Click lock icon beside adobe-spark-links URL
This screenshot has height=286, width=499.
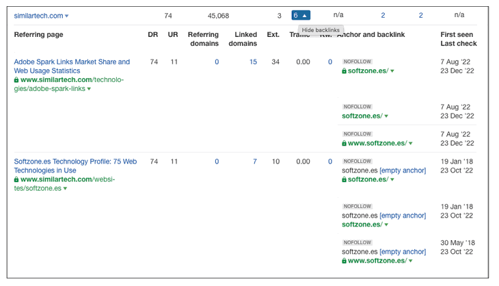pos(16,80)
